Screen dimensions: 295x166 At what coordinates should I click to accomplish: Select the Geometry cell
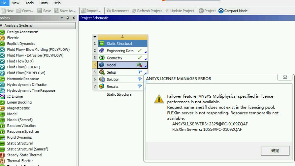(123, 58)
